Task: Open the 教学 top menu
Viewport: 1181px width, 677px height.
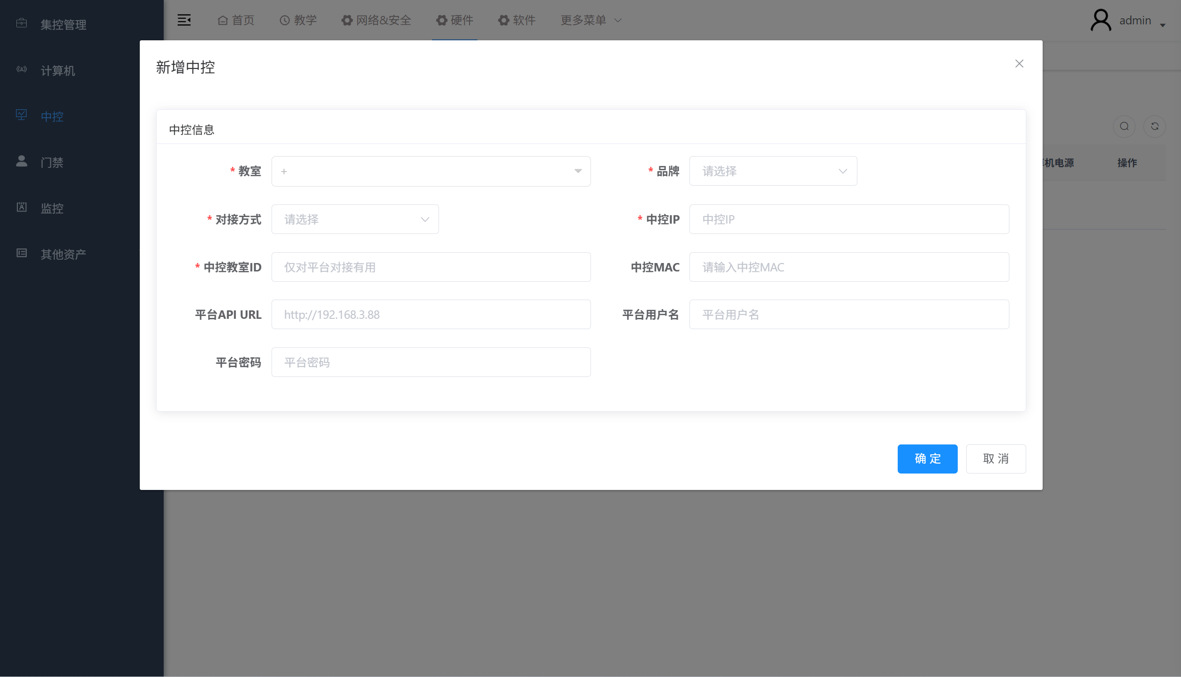Action: pos(298,20)
